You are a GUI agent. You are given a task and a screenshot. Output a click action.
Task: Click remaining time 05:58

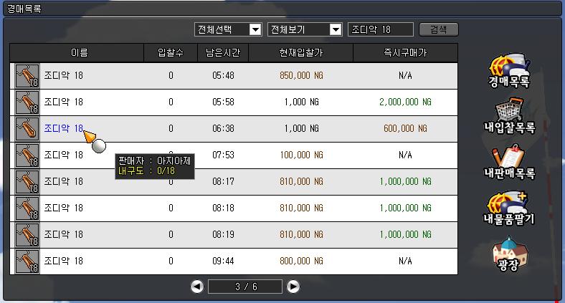223,102
